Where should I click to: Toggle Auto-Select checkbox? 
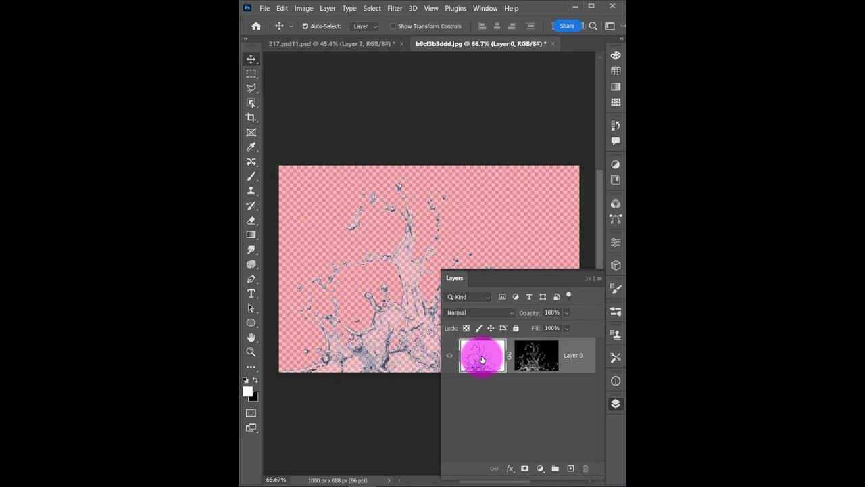pyautogui.click(x=305, y=26)
